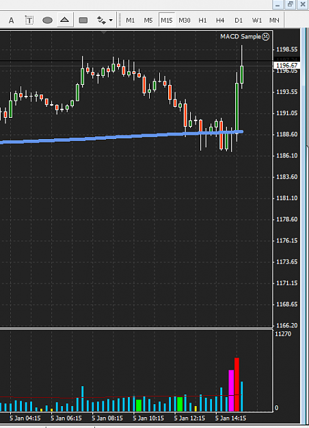Click the current price label 1196.67
The height and width of the screenshot is (428, 309).
tap(286, 66)
